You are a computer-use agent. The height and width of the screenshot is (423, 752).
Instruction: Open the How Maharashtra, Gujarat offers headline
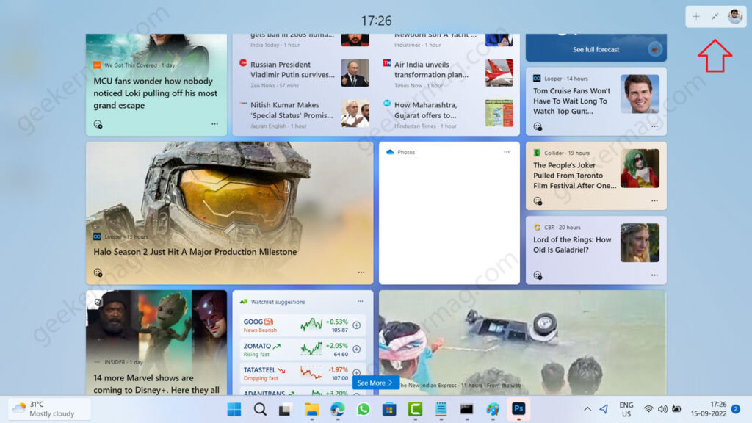click(x=425, y=110)
